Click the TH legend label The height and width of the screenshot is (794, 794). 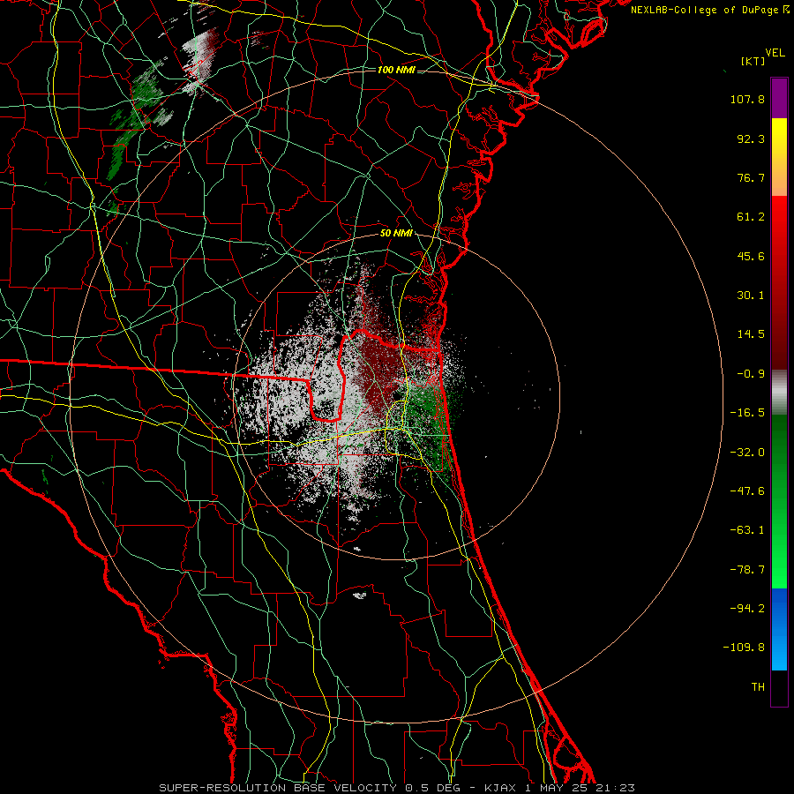click(758, 687)
